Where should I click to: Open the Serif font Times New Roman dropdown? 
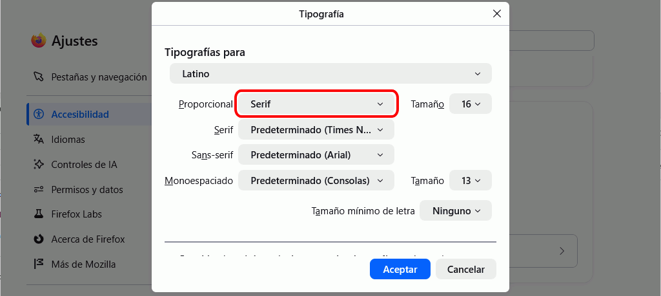click(x=316, y=129)
